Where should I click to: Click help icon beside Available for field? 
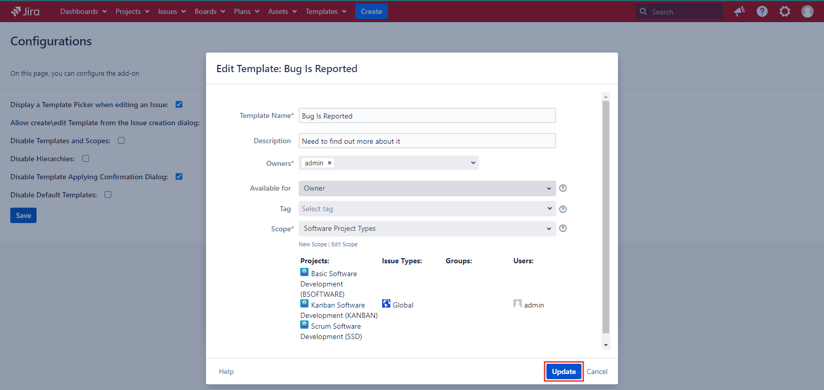[563, 188]
